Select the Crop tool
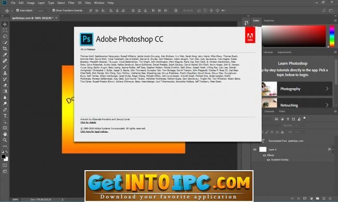This screenshot has height=202, width=338. 5,49
